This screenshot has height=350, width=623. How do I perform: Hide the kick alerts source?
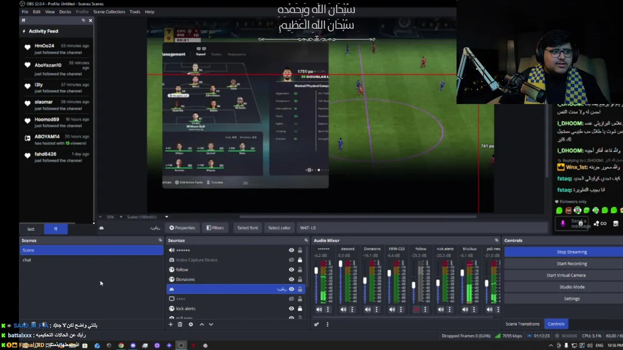(291, 309)
